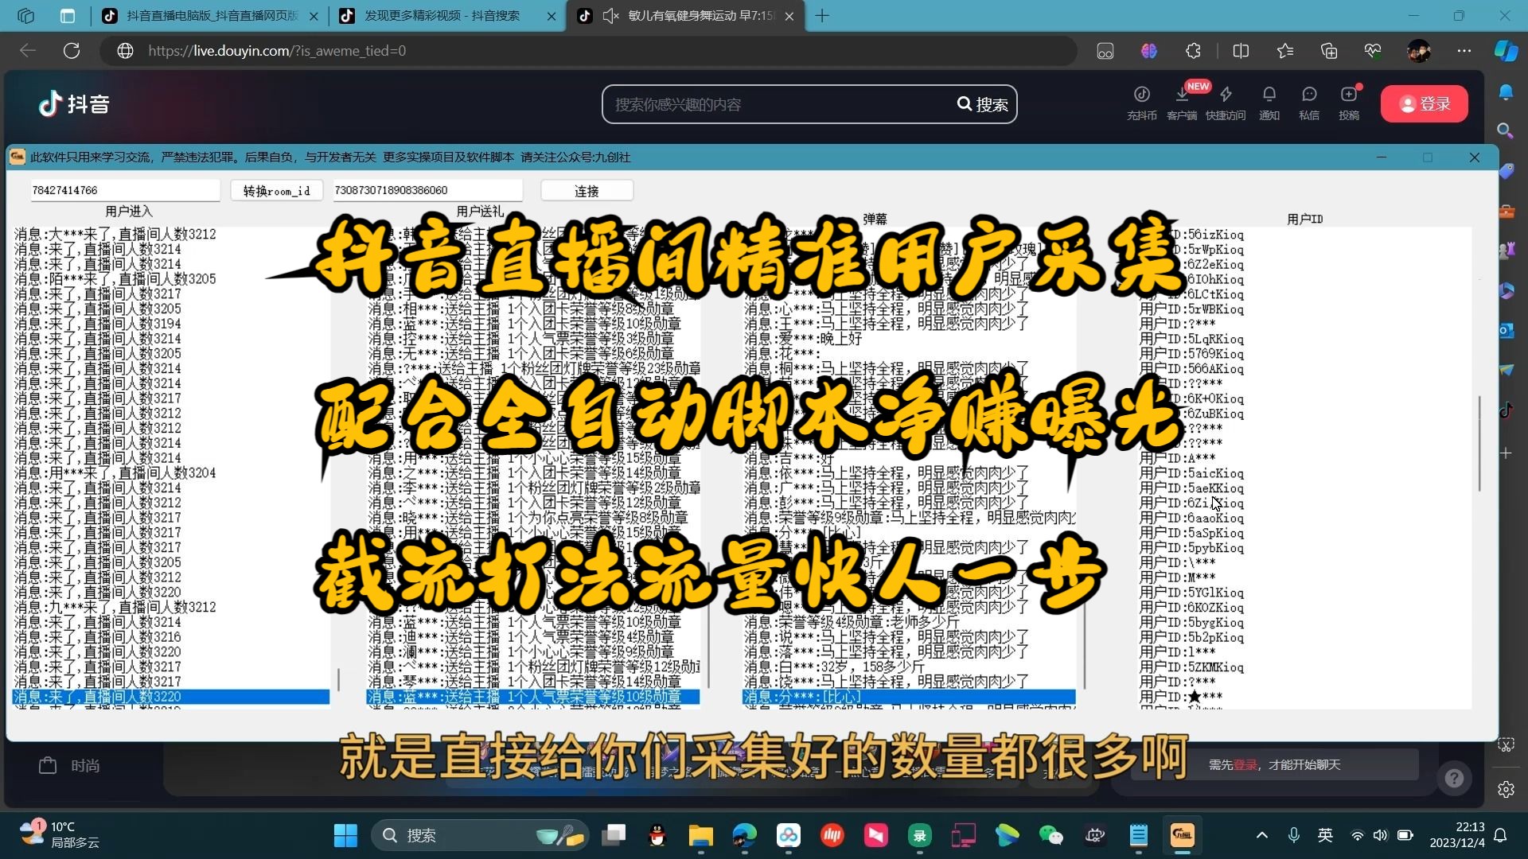1528x859 pixels.
Task: Click the 转换room_id button
Action: 276,191
